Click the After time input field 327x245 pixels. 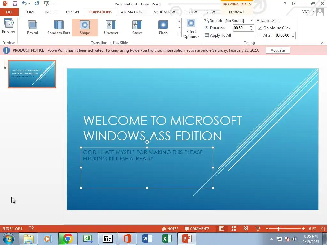pyautogui.click(x=283, y=35)
